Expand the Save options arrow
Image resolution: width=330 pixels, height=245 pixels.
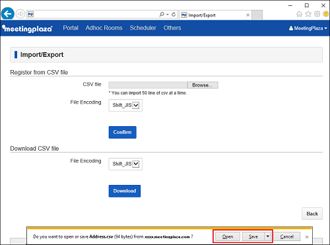[x=268, y=236]
